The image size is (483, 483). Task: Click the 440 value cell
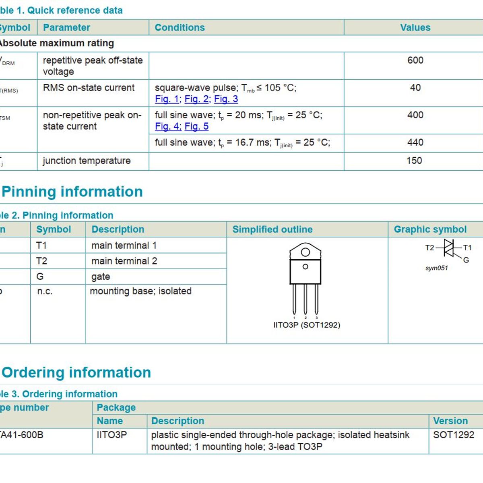tap(415, 142)
